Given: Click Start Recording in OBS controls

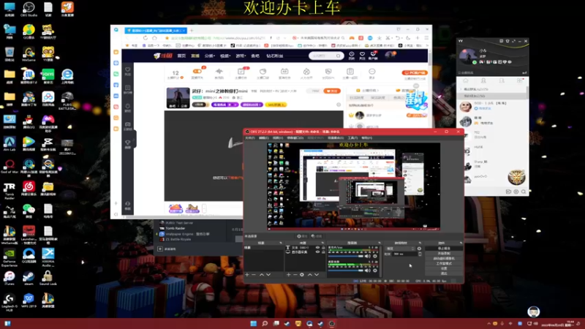Looking at the screenshot, I should tap(444, 253).
